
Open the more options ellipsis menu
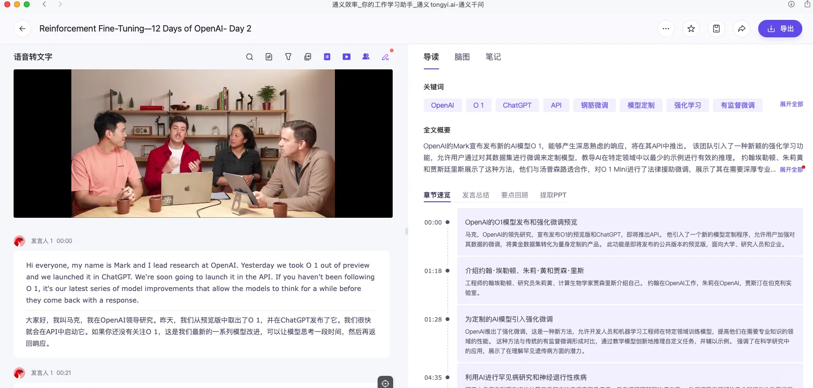pos(666,29)
